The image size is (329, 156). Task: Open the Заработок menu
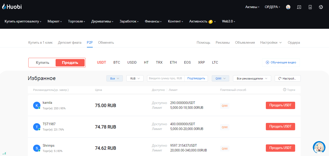tap(129, 21)
